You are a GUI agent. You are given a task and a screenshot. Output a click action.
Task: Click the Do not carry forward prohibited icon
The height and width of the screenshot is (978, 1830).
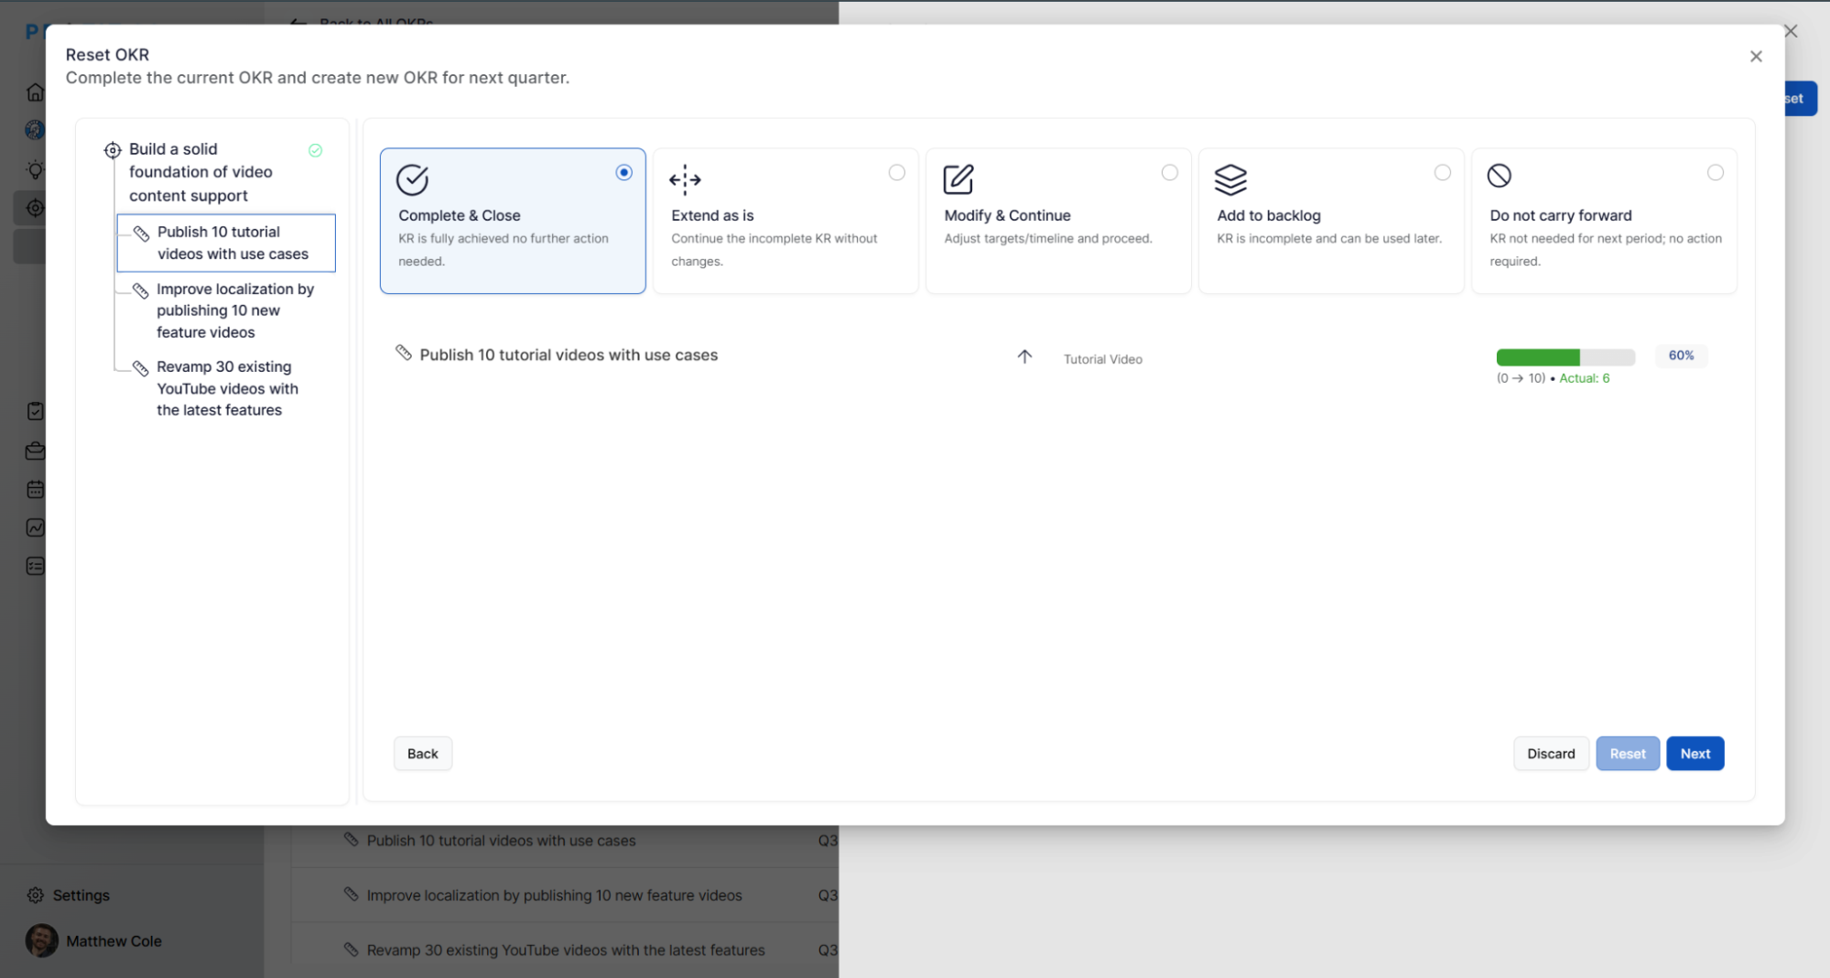click(x=1499, y=176)
